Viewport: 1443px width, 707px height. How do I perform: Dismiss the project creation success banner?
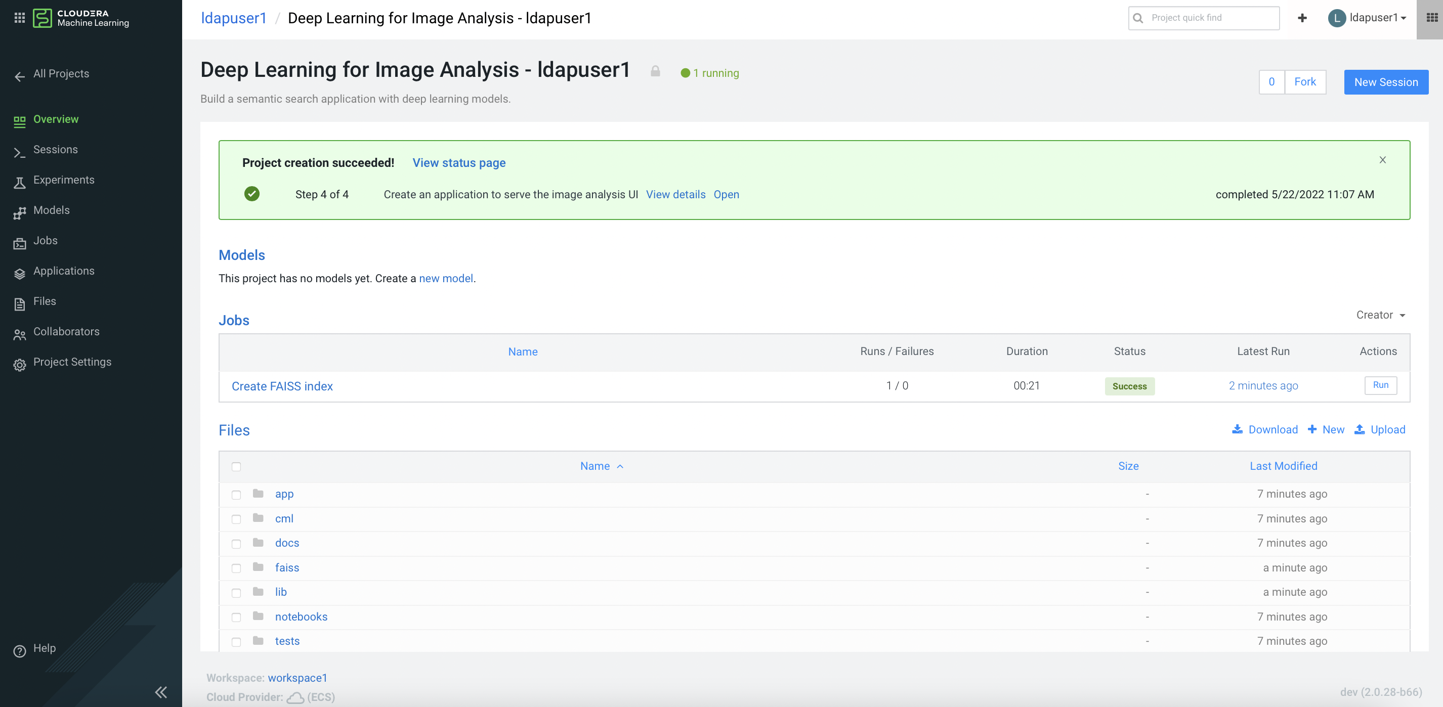(x=1382, y=160)
